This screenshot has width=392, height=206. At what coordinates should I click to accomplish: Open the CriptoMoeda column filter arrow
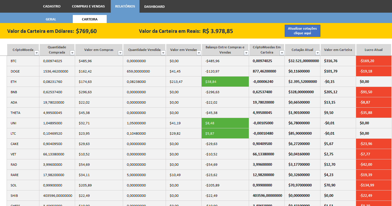[x=37, y=53]
